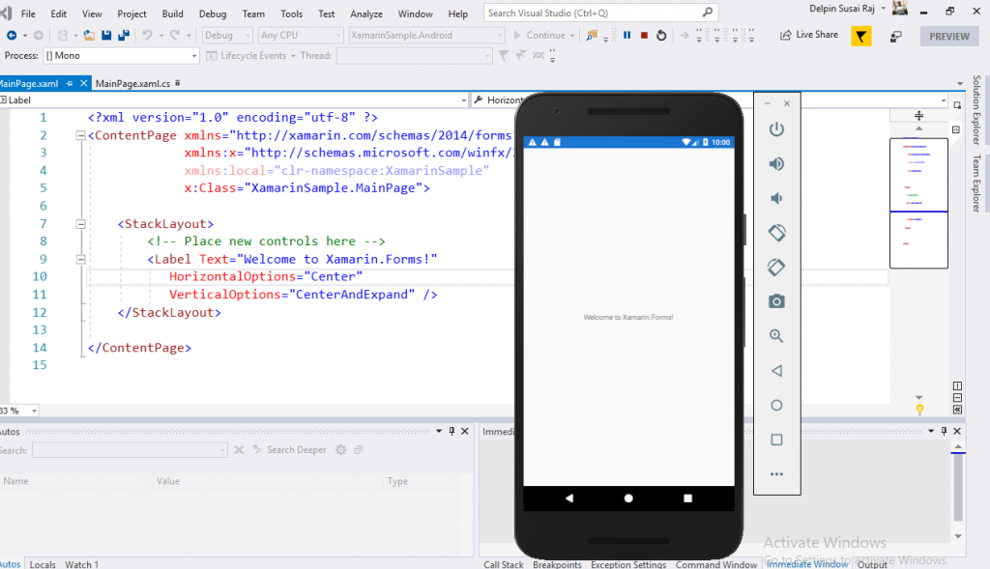Open the extended controls via ellipsis icon
Screen dimensions: 990x569
click(x=776, y=473)
